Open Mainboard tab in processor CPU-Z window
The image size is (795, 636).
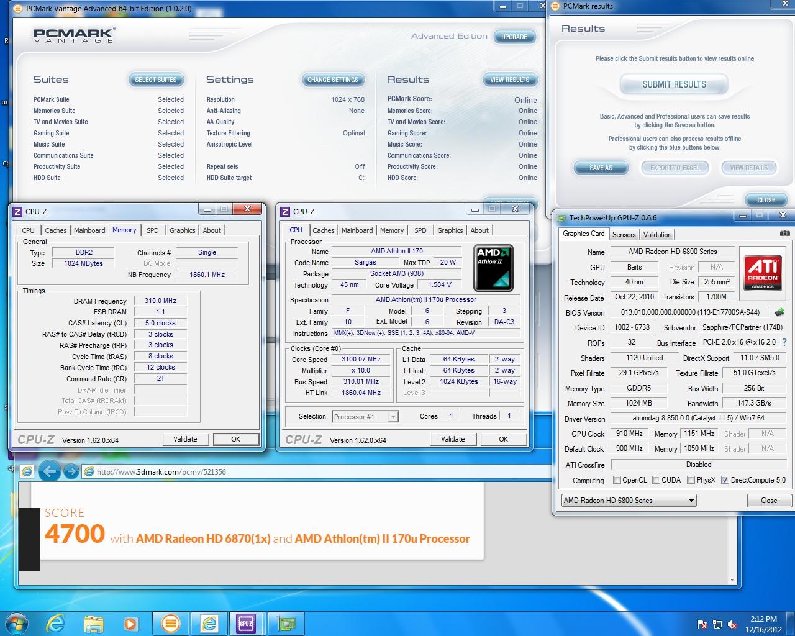[357, 230]
